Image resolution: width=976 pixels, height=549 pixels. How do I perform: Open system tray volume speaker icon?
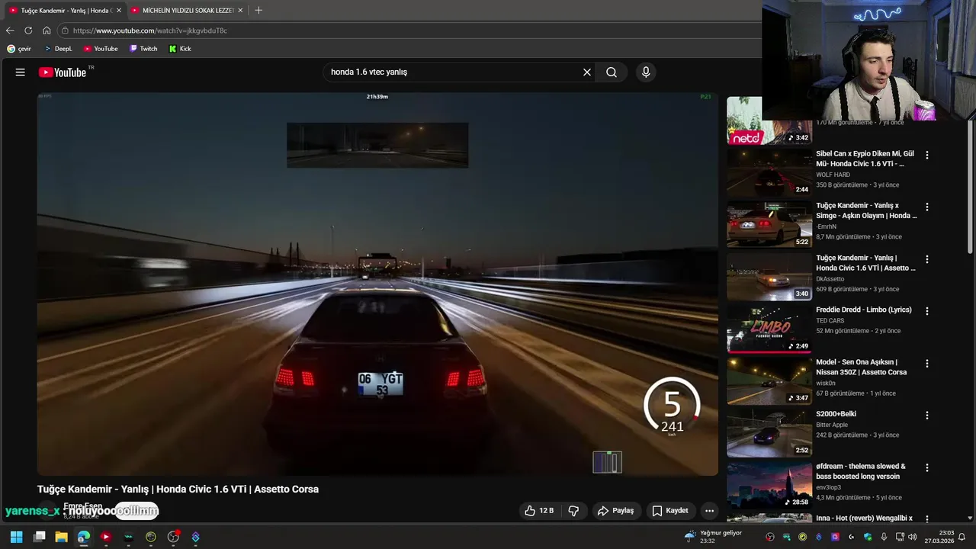(x=913, y=537)
